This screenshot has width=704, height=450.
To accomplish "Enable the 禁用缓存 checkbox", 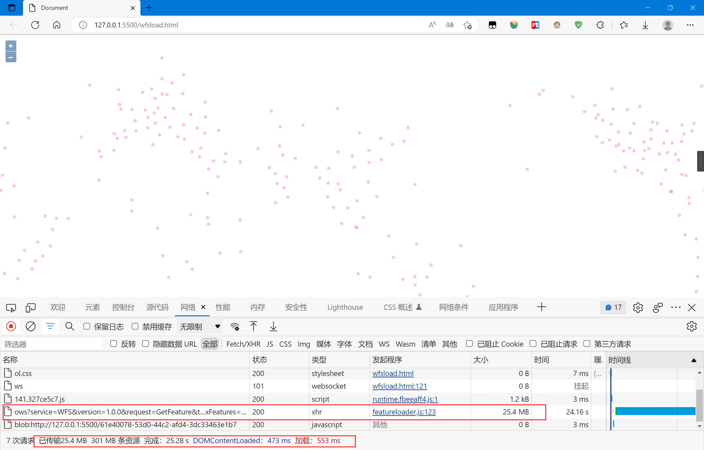I will (x=135, y=326).
